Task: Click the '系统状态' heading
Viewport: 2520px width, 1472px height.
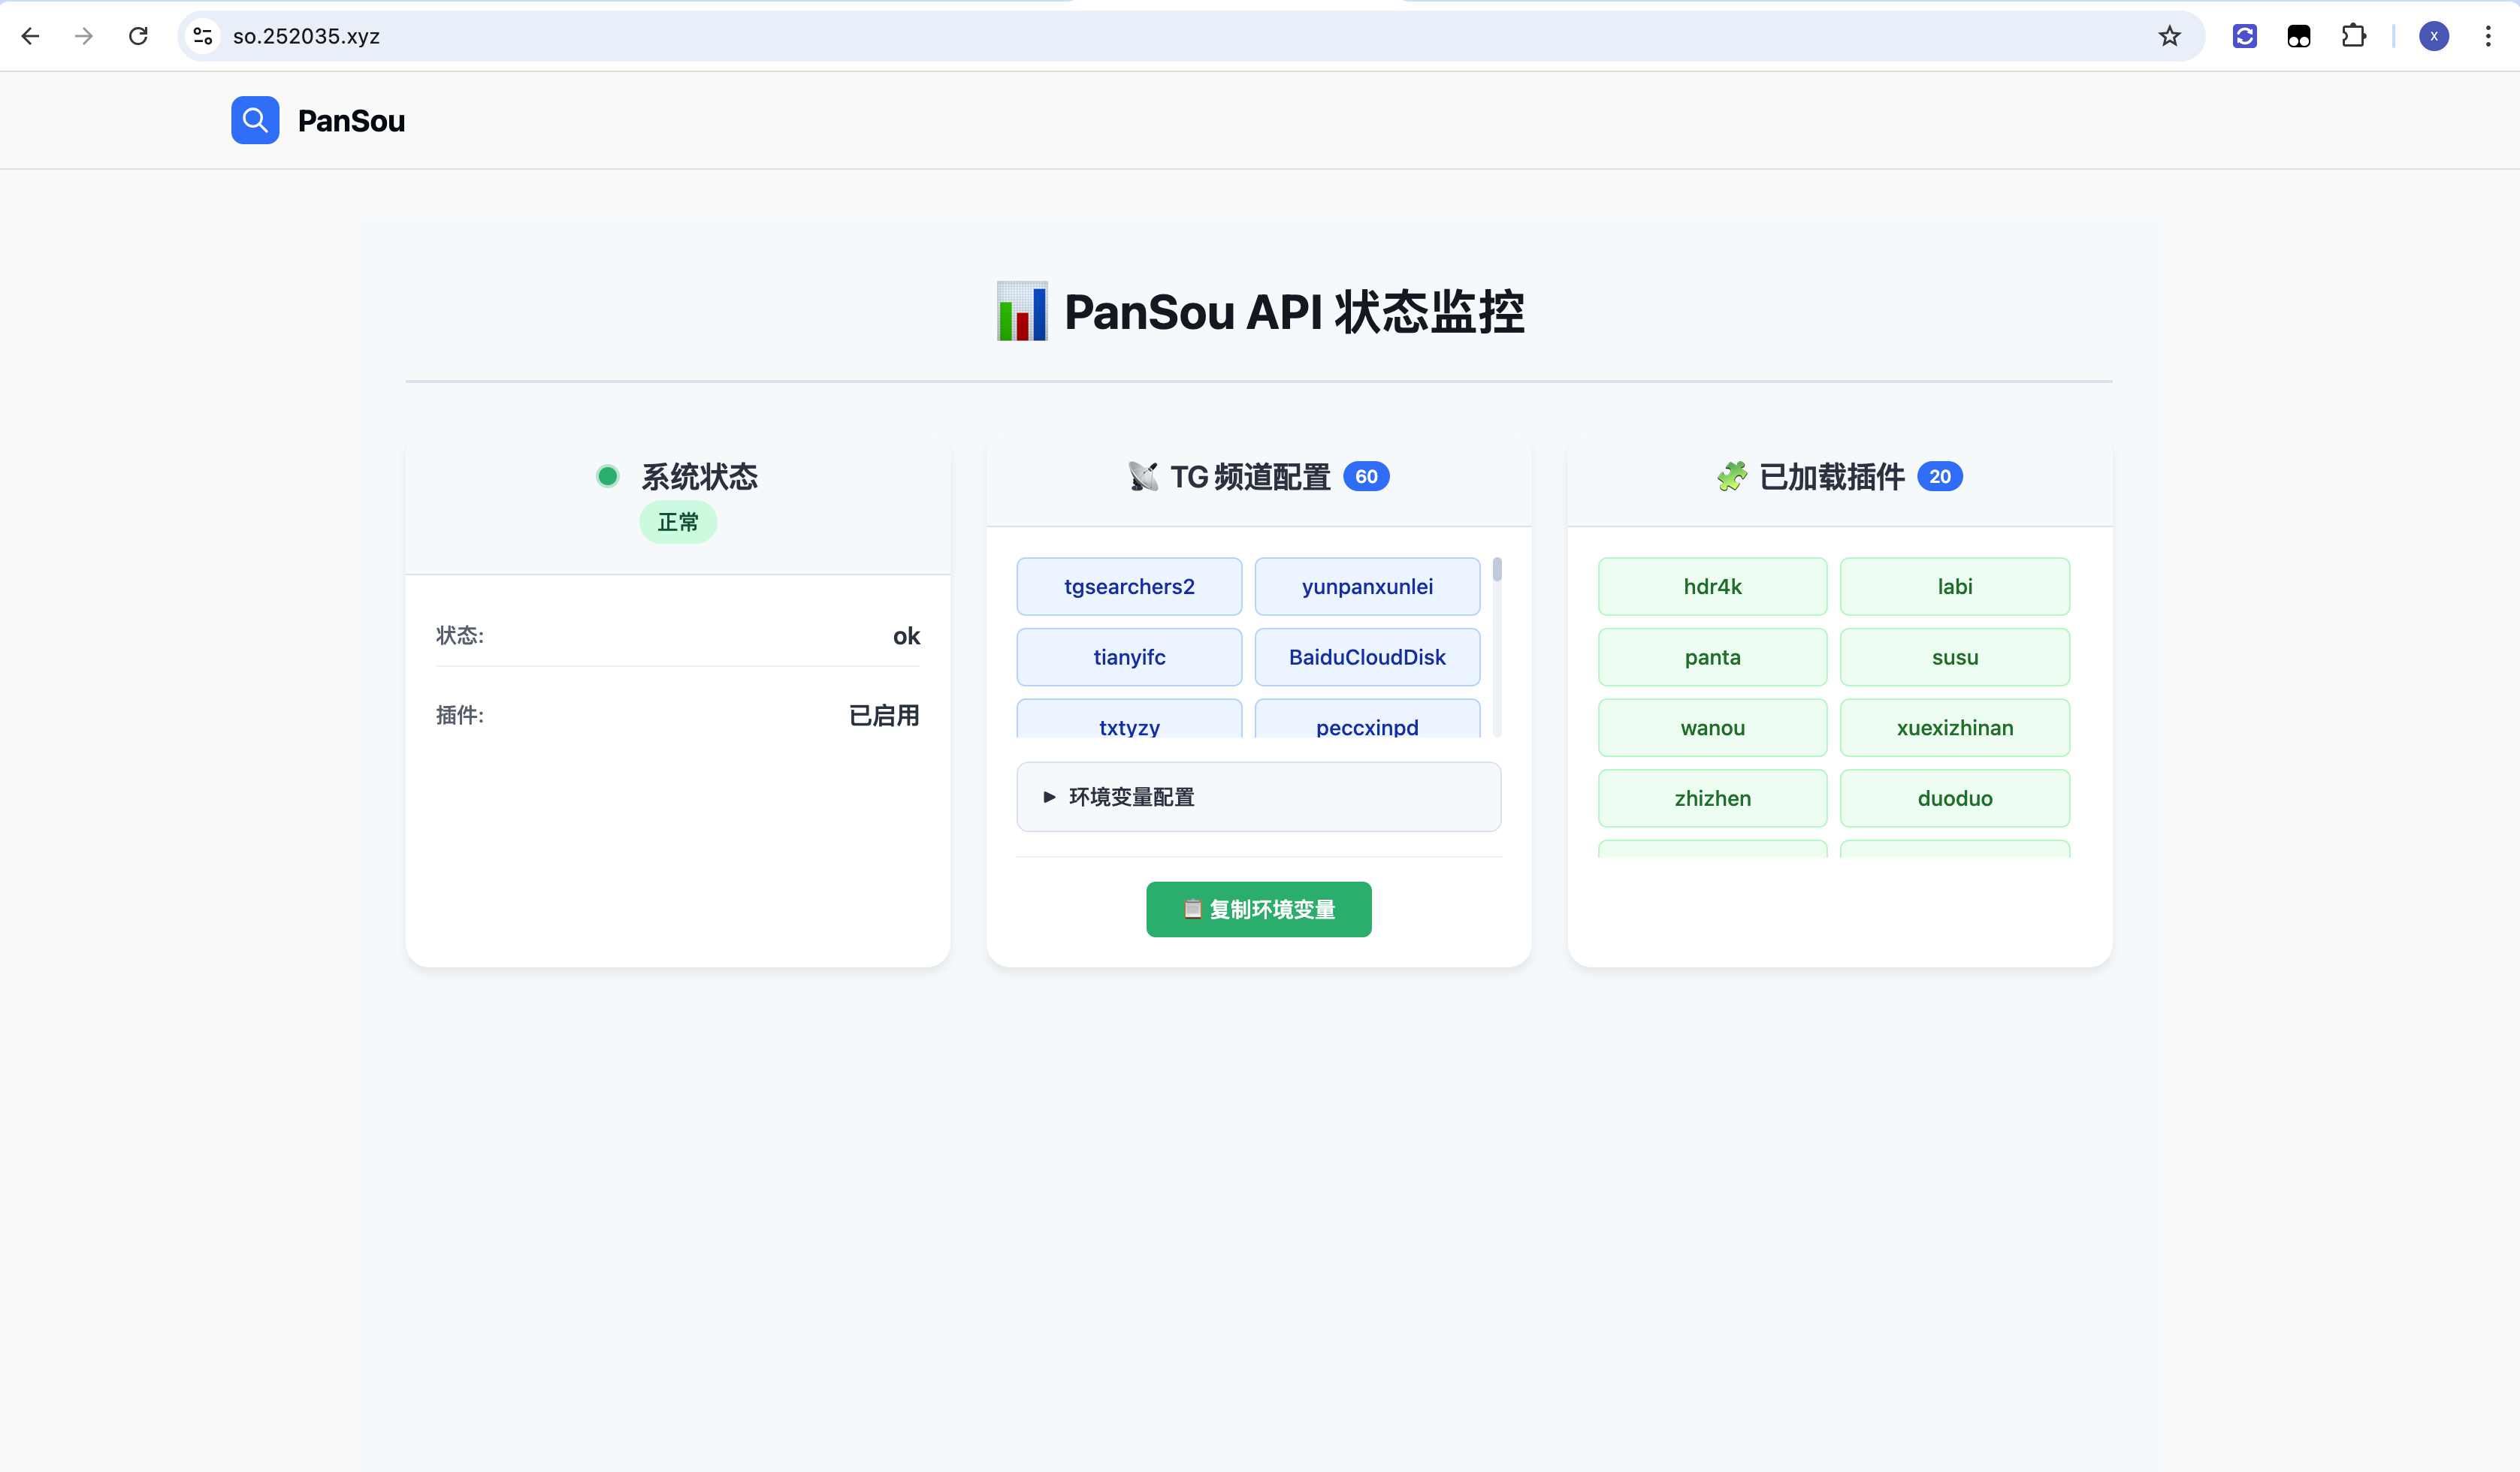Action: coord(699,475)
